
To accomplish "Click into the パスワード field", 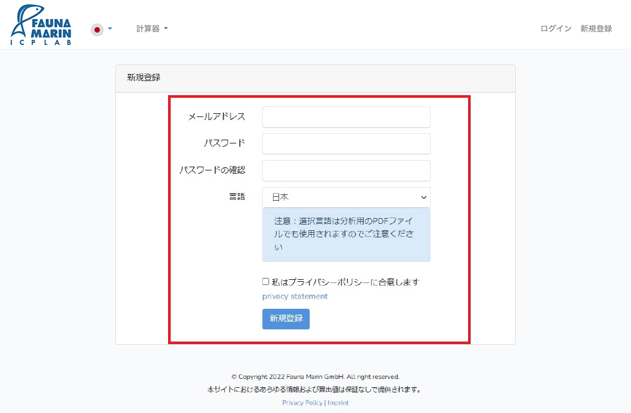I will point(346,144).
